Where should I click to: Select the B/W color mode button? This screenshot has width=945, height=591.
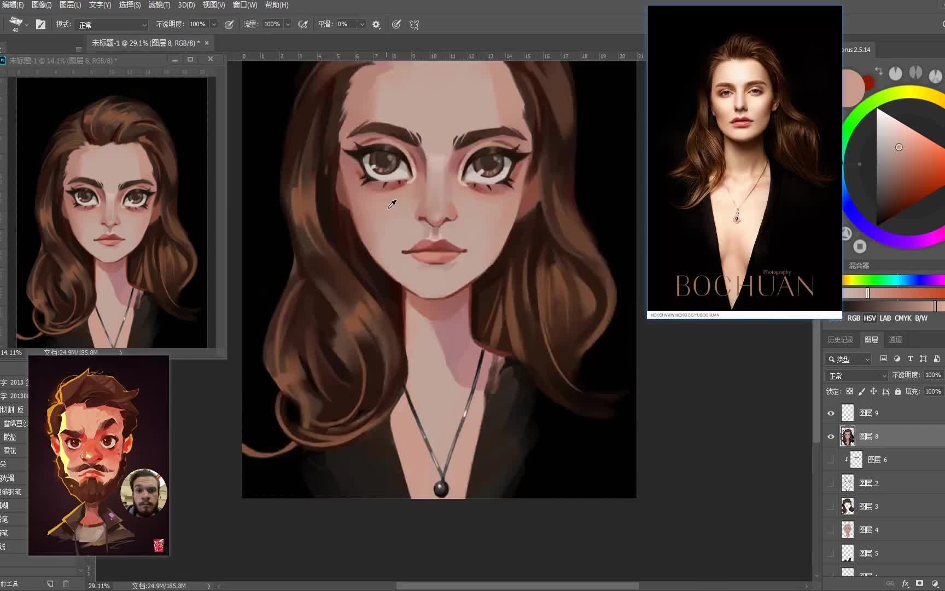point(921,318)
